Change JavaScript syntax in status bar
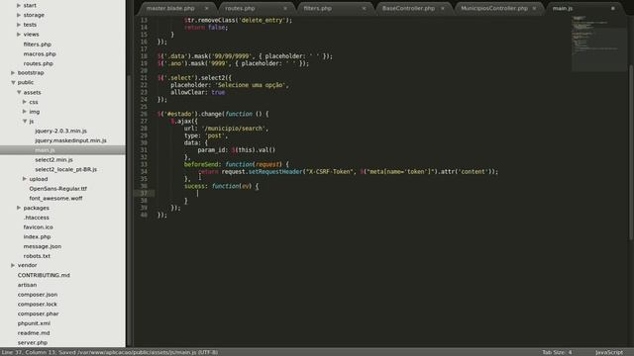The width and height of the screenshot is (634, 356). (609, 352)
